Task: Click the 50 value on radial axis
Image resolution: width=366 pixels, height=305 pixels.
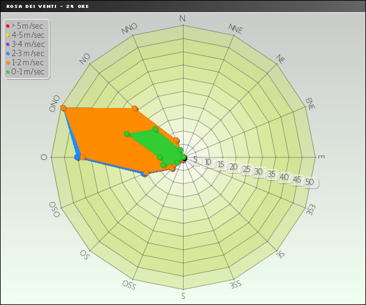Action: tap(309, 182)
